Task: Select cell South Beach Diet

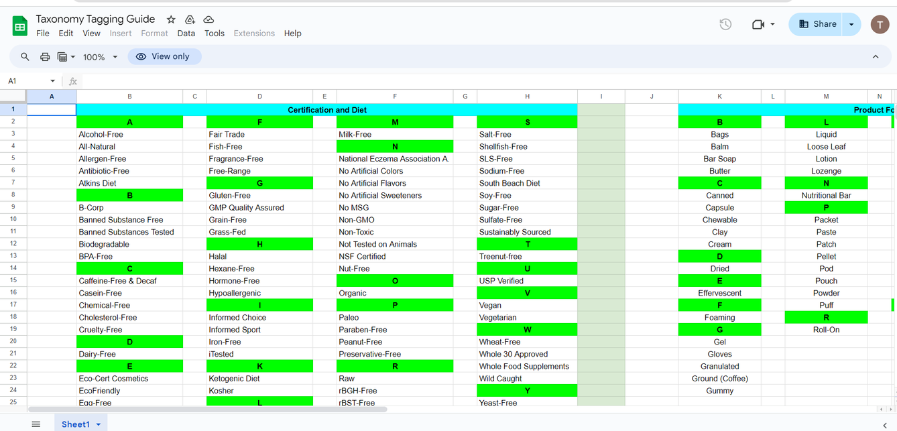Action: click(x=527, y=183)
